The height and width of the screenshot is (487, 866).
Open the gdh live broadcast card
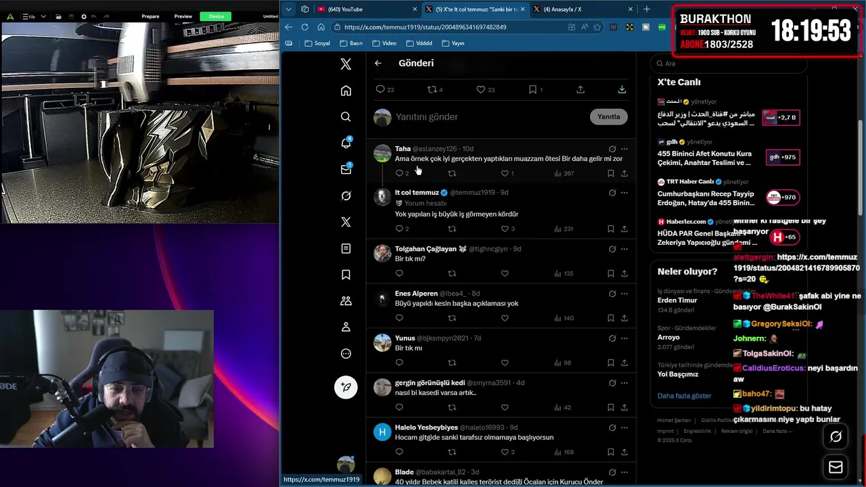[728, 153]
